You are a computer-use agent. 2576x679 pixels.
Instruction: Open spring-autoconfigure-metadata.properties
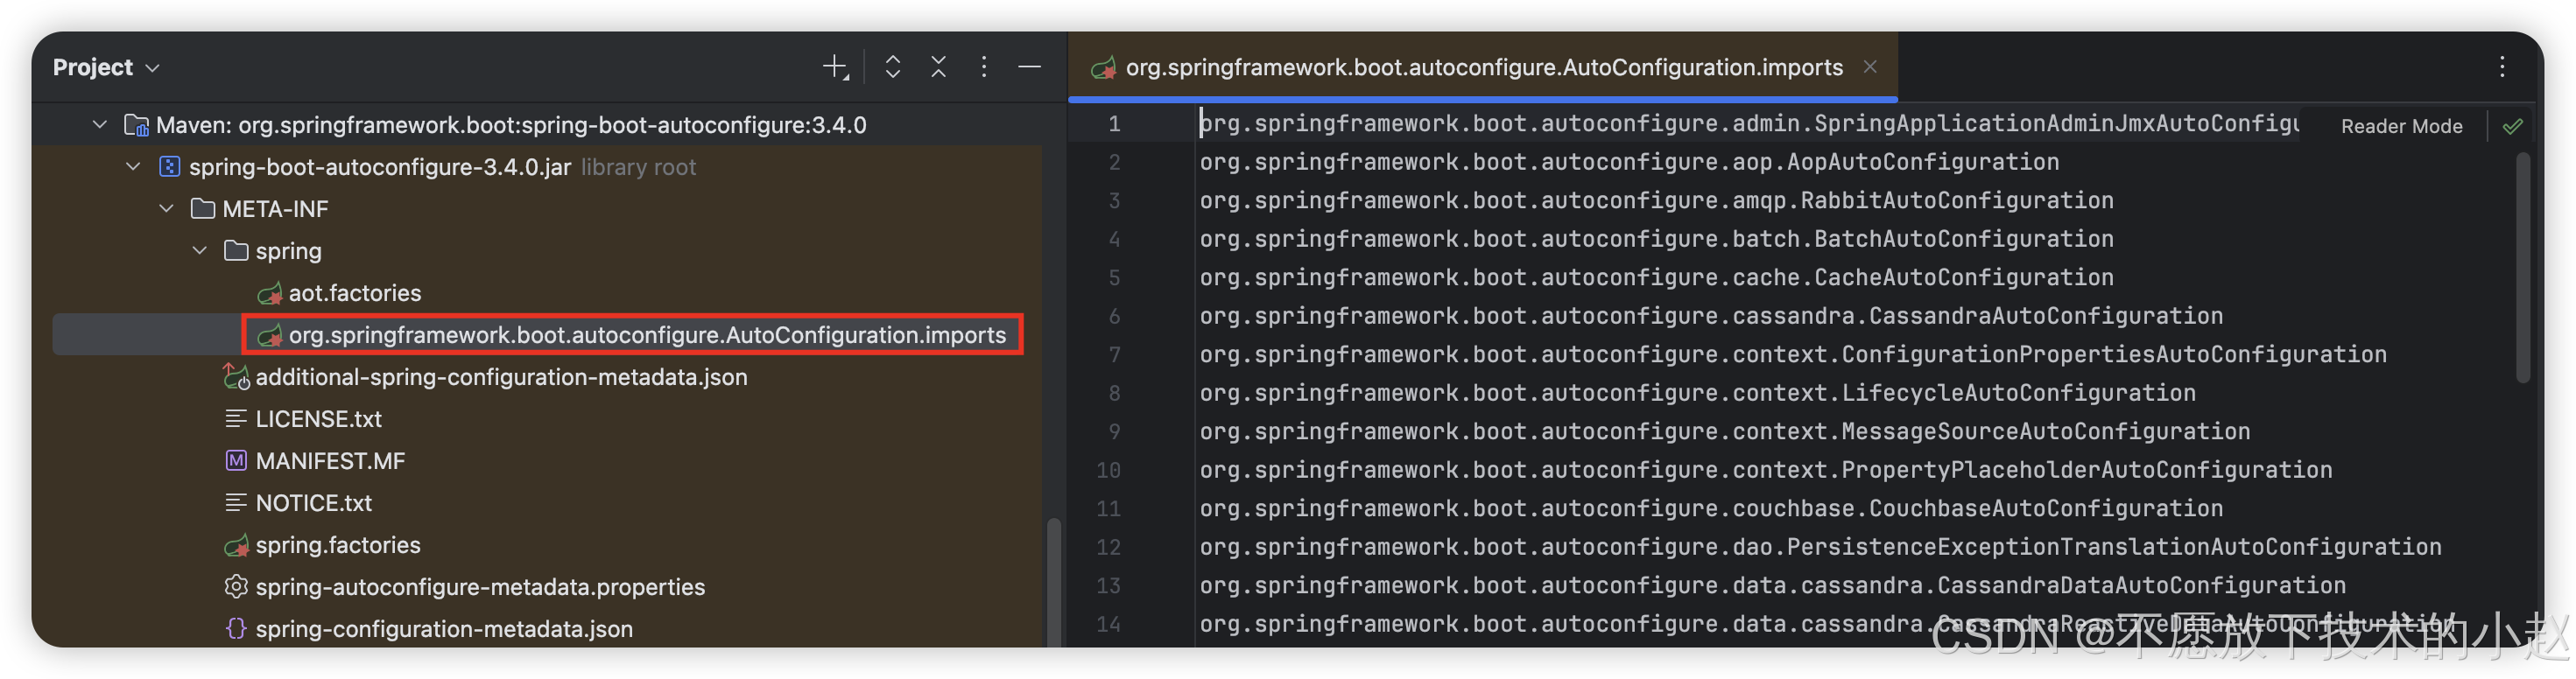pos(480,587)
